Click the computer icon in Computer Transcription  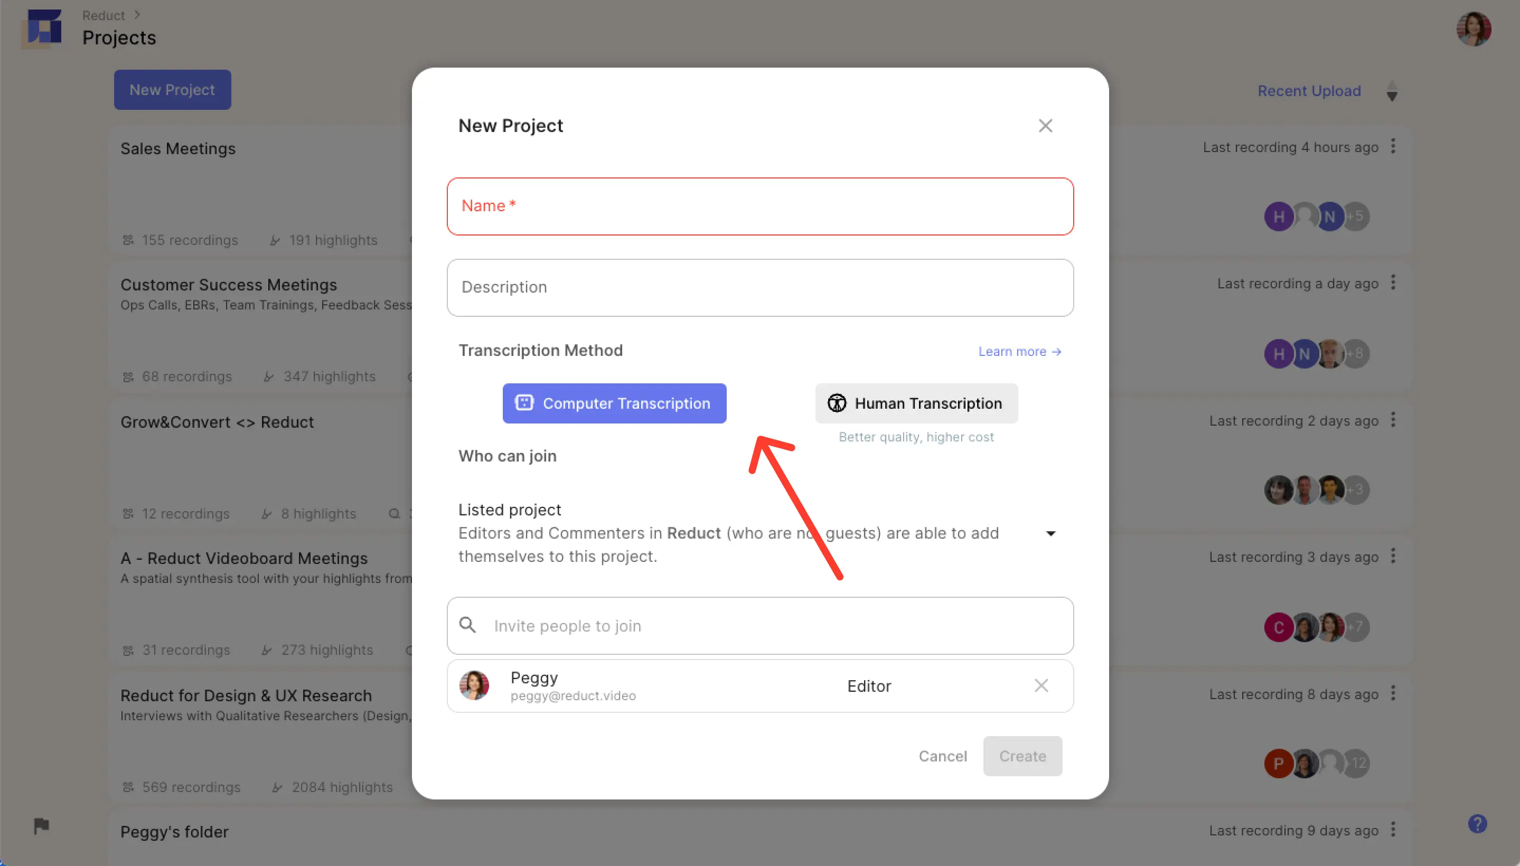click(x=523, y=403)
